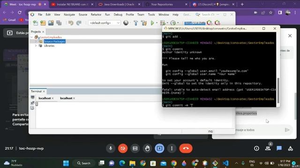Expand the Libraries node
300x168 pixels.
coord(36,46)
